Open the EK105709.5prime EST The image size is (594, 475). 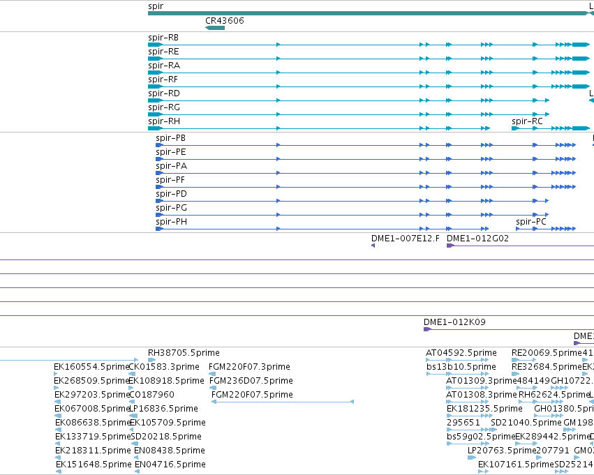[x=168, y=423]
